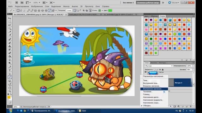The width and height of the screenshot is (202, 113).
Task: Open Проигрыватель taskbar item
Action: [41, 111]
